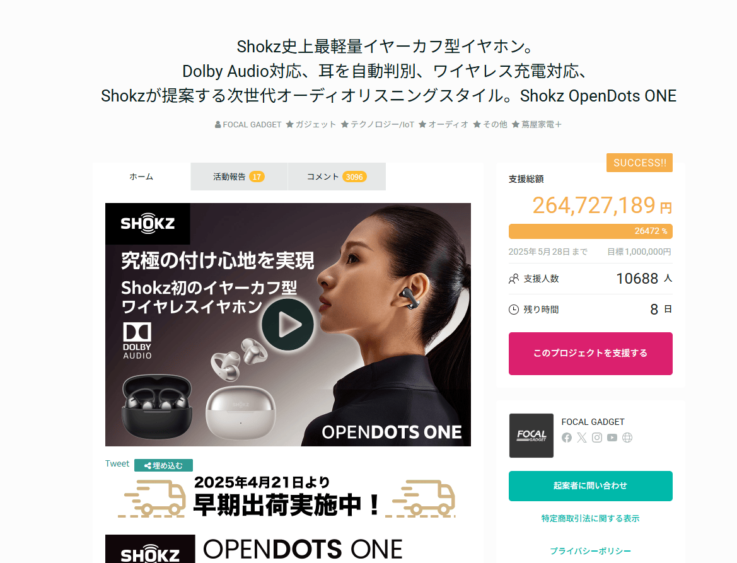The height and width of the screenshot is (563, 737).
Task: Open FOCAL GADGET's website globe icon
Action: tap(627, 438)
